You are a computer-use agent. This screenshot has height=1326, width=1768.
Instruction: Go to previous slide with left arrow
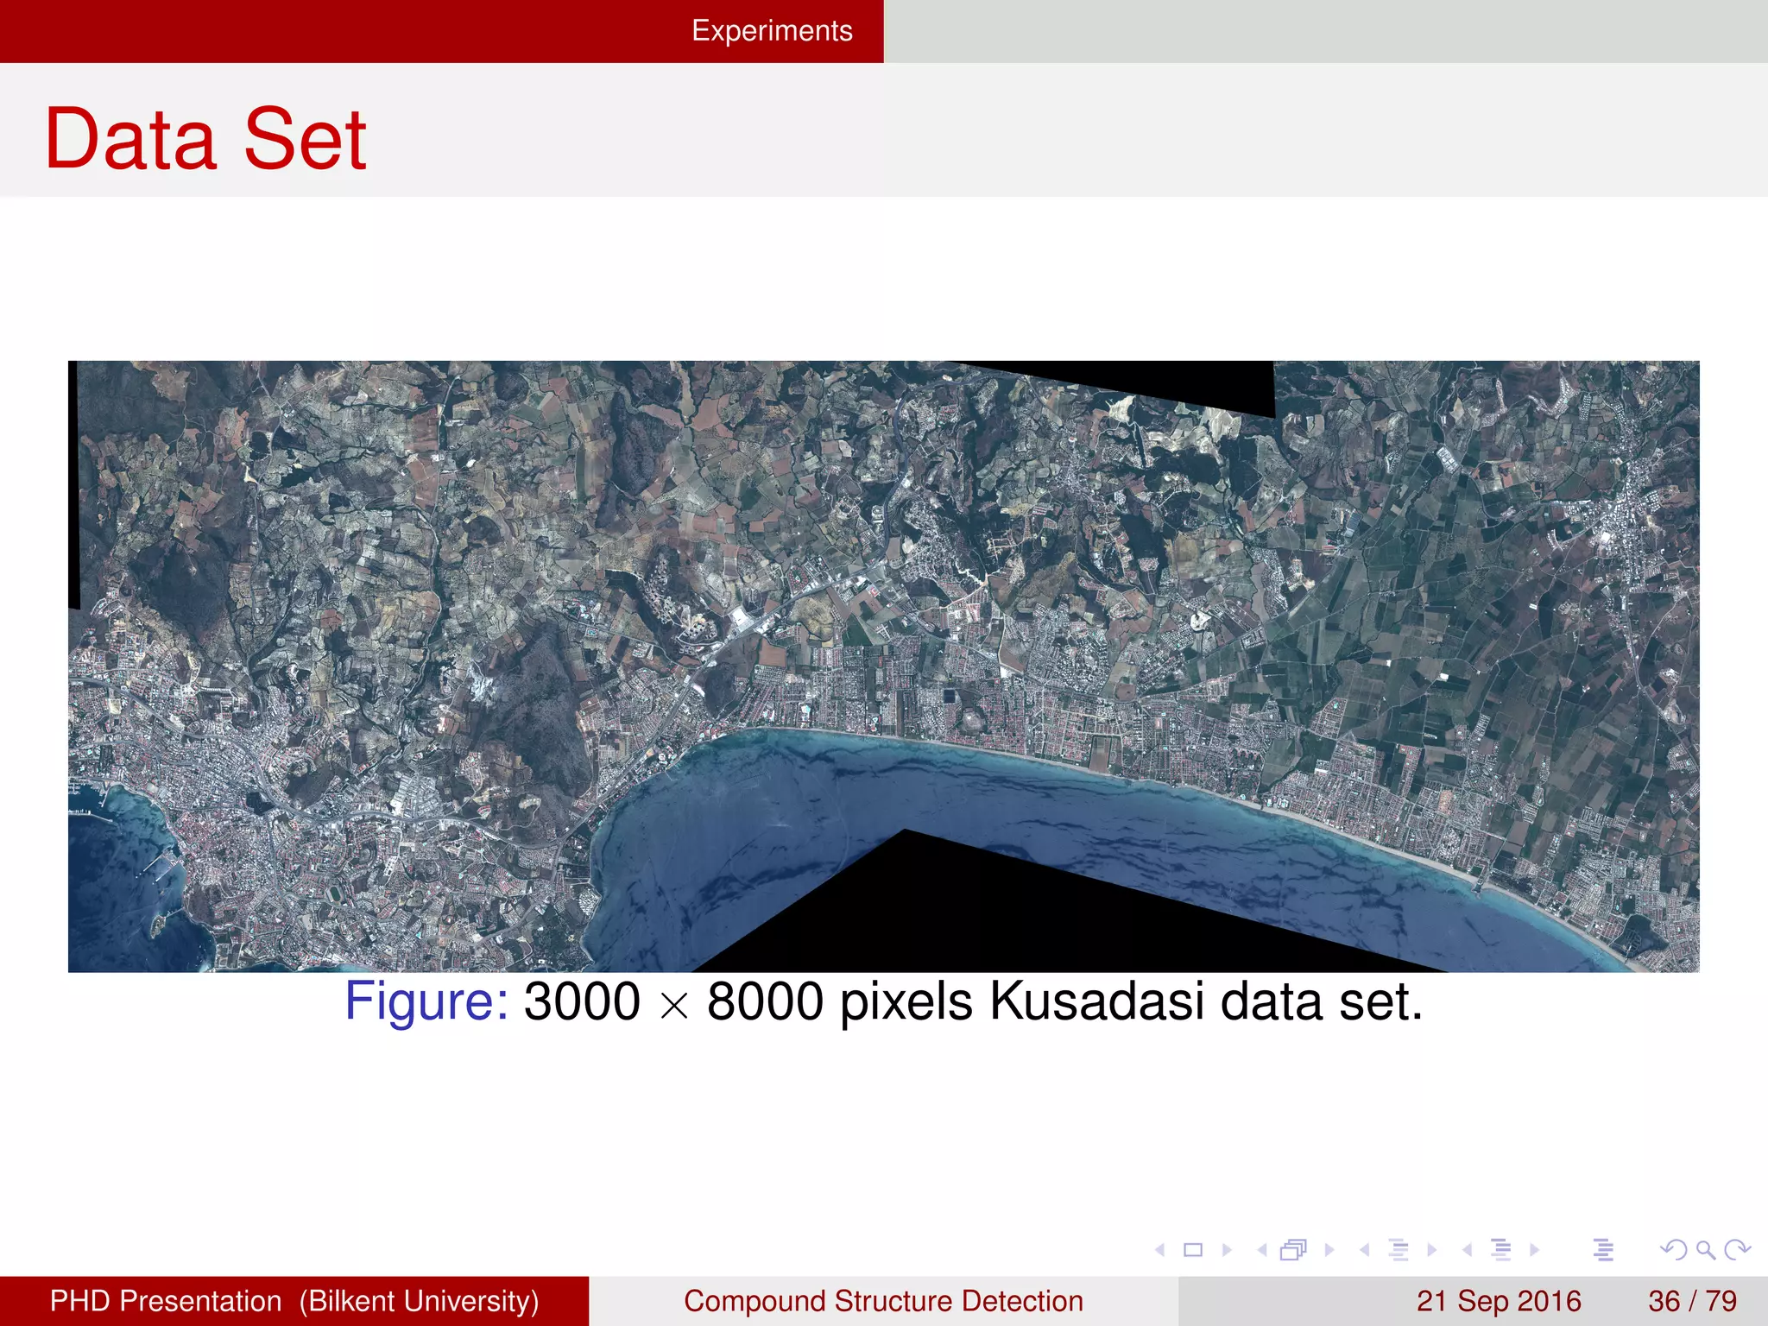click(x=1160, y=1250)
